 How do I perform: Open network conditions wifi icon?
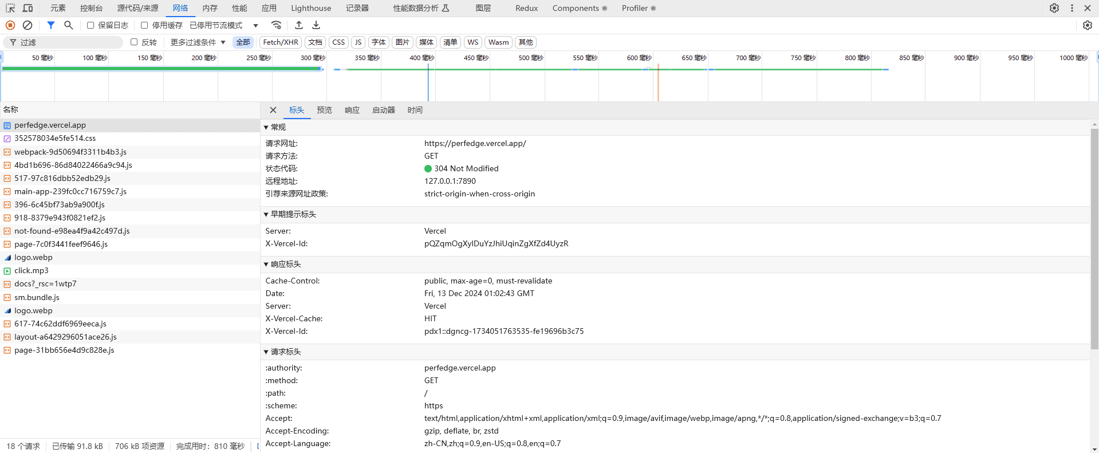click(277, 25)
